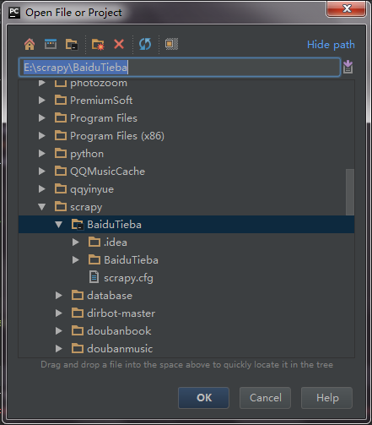Open the path history icon beside path field
372x425 pixels.
click(x=348, y=67)
